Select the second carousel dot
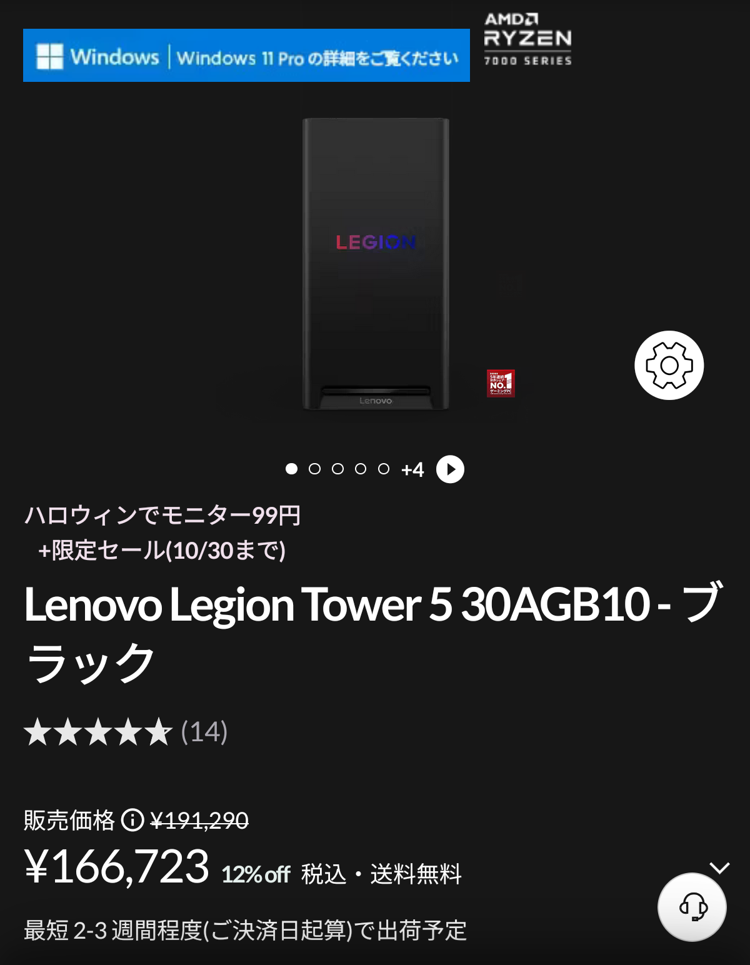Image resolution: width=750 pixels, height=965 pixels. (314, 469)
